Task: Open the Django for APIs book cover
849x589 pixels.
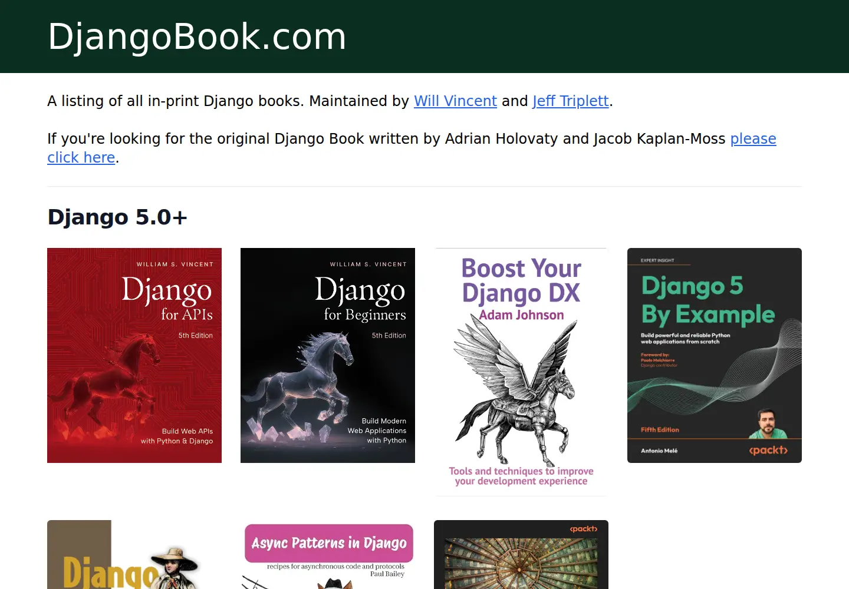Action: (x=134, y=355)
